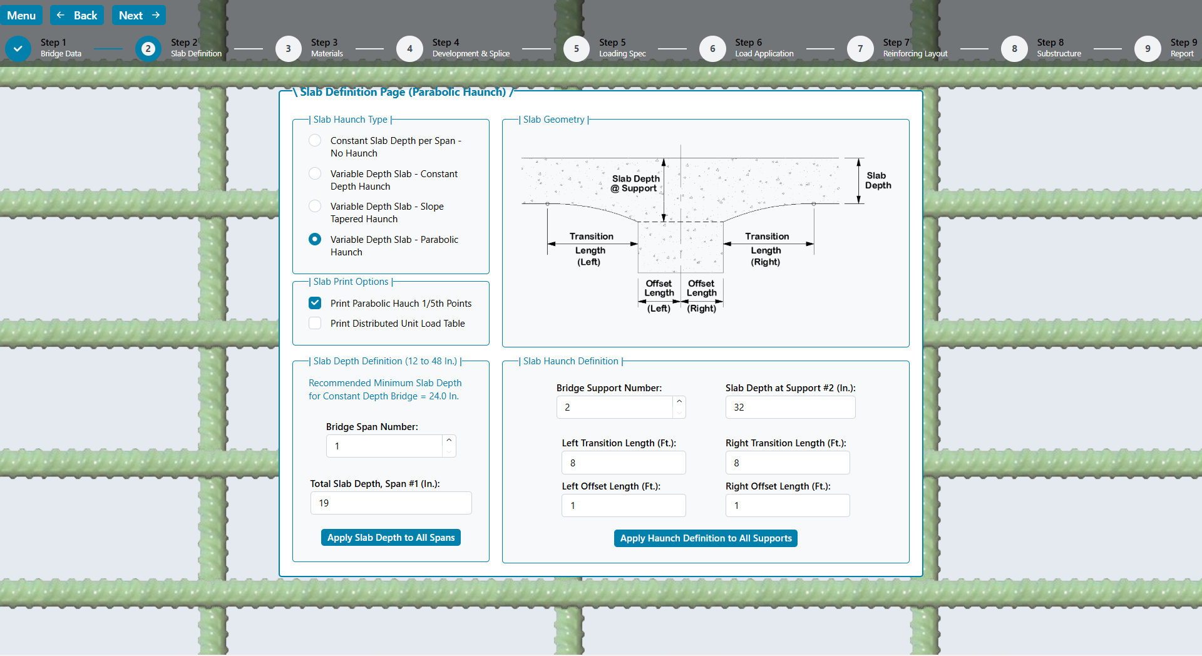Enable Print Distributed Unit Load Table
The width and height of the screenshot is (1202, 656).
[x=315, y=324]
